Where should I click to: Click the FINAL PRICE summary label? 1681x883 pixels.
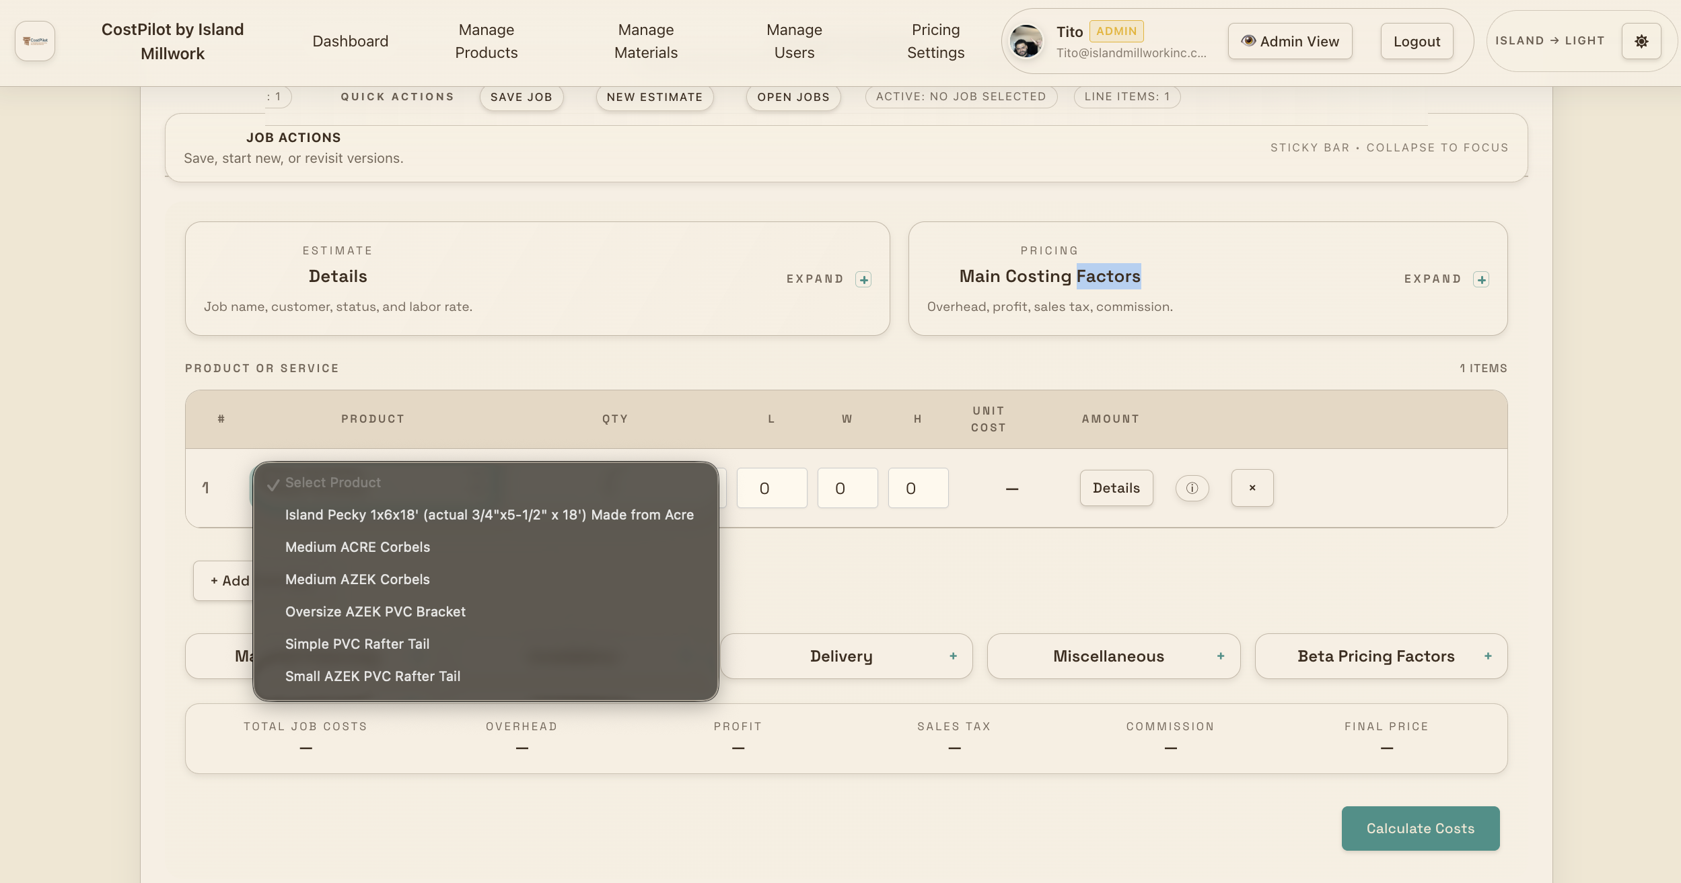point(1386,726)
